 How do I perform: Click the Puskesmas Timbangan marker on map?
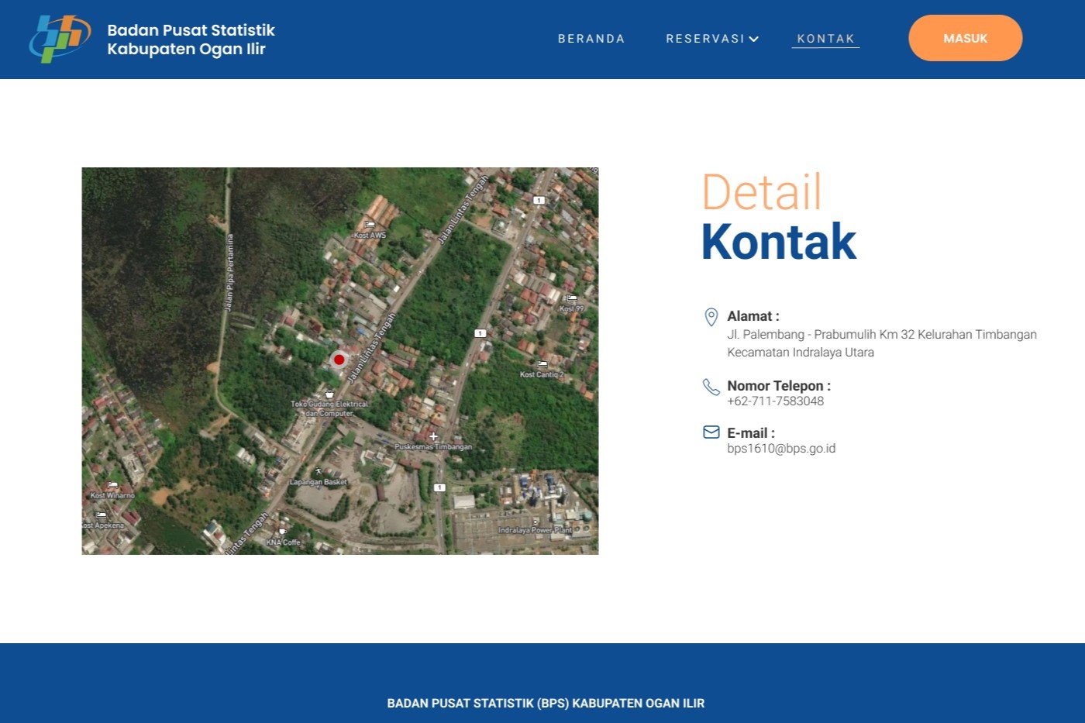coord(433,436)
